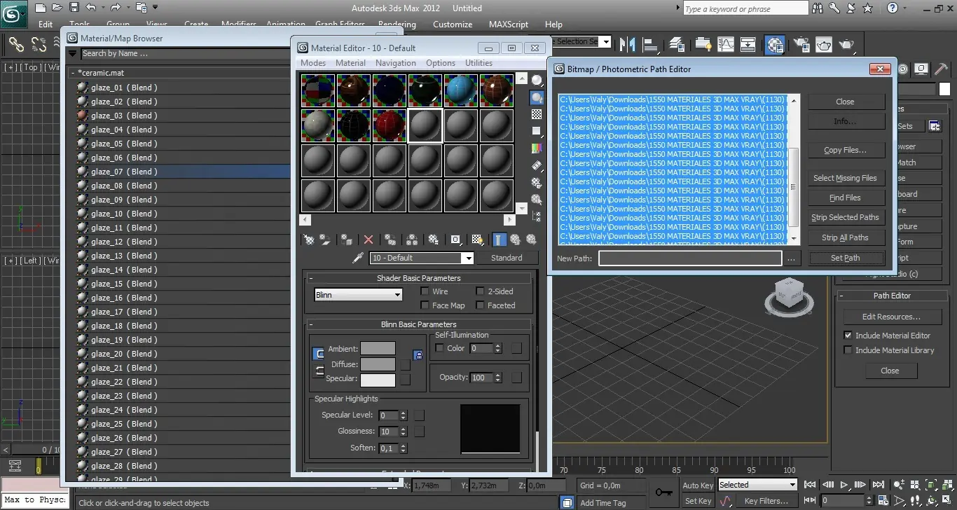Open the named selection sets dropdown arrow

(x=606, y=42)
